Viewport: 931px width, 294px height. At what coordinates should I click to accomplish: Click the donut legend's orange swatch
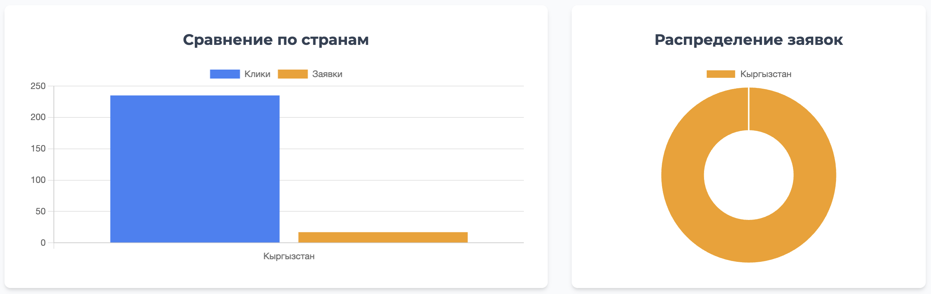[720, 74]
